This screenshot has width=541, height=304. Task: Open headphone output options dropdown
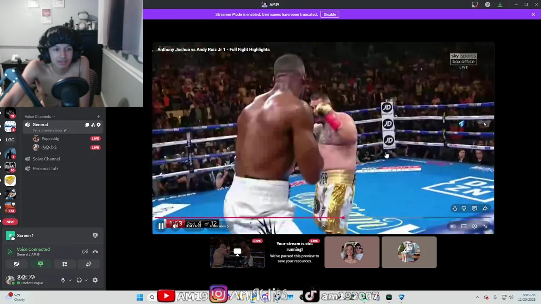tap(86, 280)
